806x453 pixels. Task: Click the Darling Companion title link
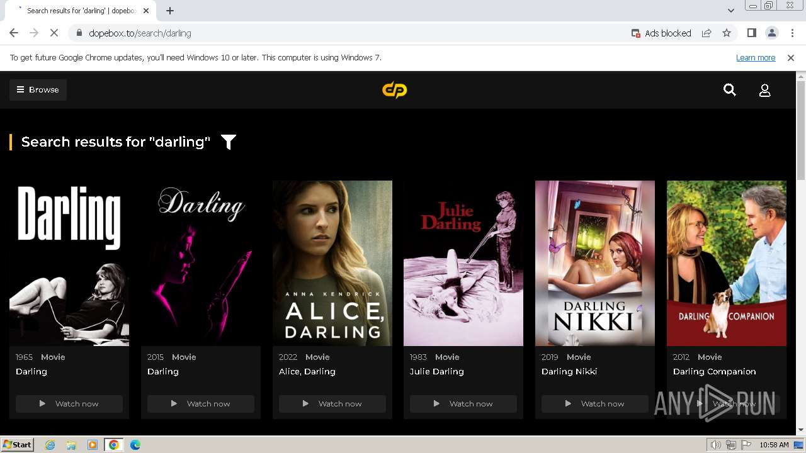coord(715,371)
